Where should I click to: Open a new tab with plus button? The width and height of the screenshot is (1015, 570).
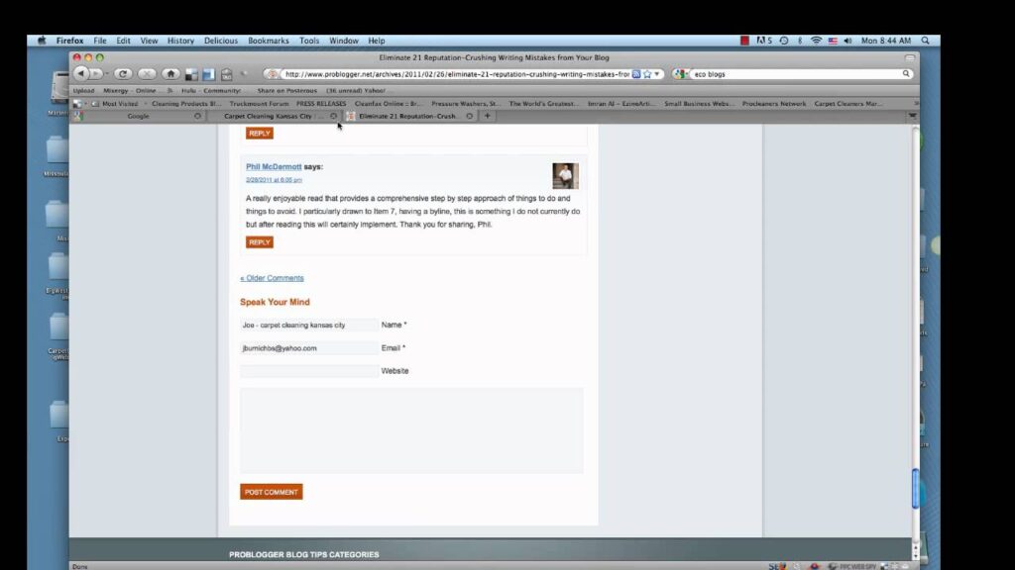[x=488, y=117]
